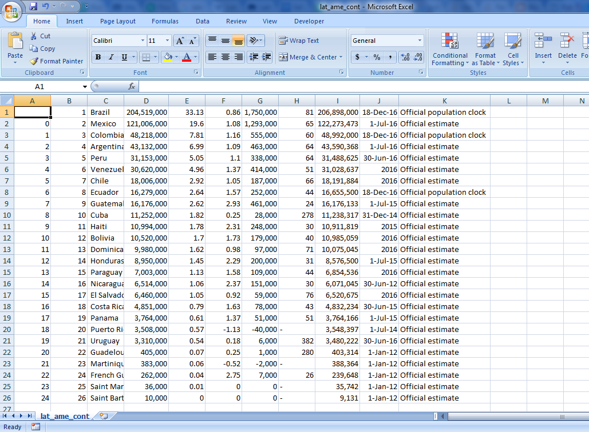The image size is (589, 432).
Task: Toggle Wrap Text for the selection
Action: click(301, 41)
